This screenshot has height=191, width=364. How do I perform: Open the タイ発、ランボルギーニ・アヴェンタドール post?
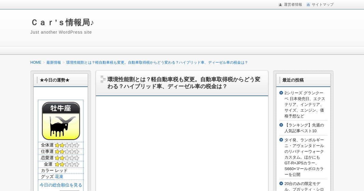(304, 157)
